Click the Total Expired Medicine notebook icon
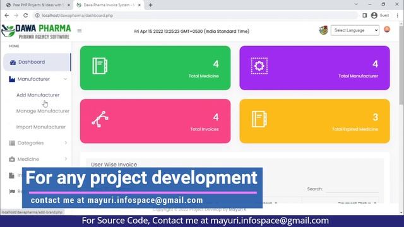 259,119
